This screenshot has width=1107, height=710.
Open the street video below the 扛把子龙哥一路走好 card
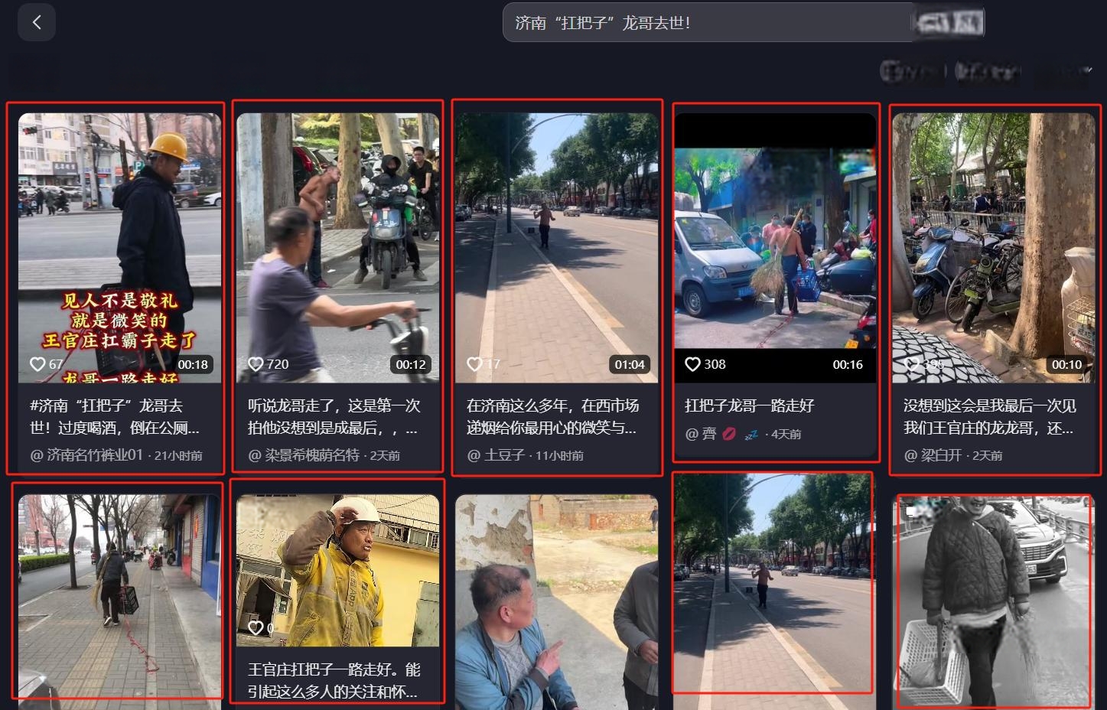(x=775, y=589)
